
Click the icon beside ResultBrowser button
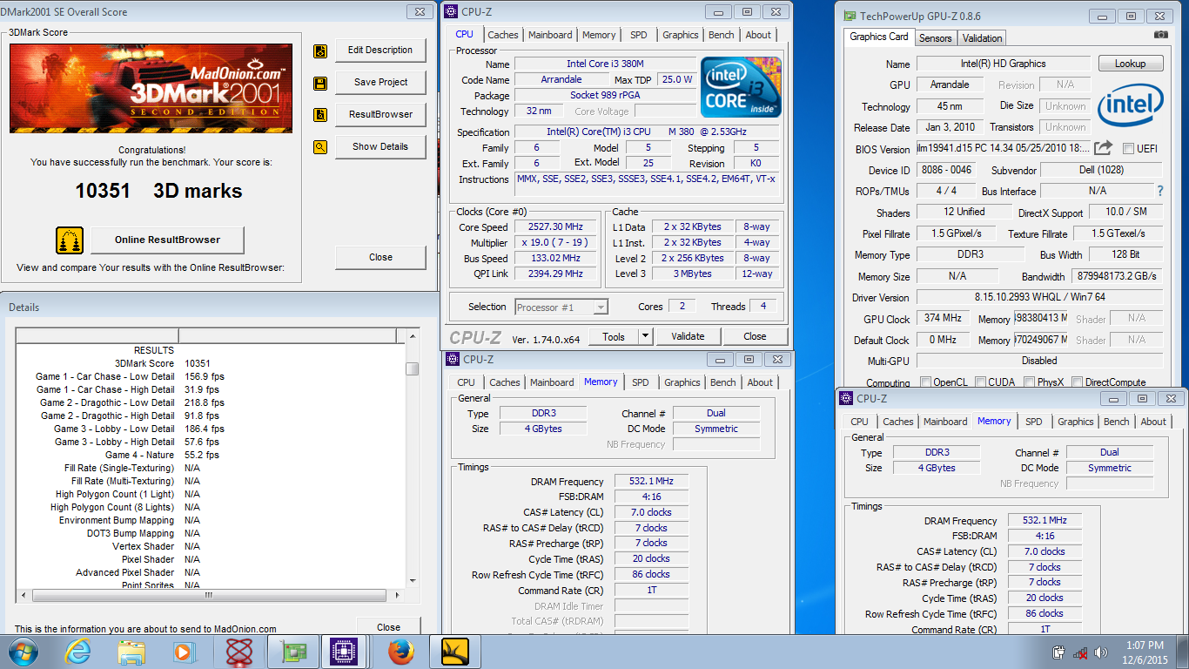tap(320, 115)
